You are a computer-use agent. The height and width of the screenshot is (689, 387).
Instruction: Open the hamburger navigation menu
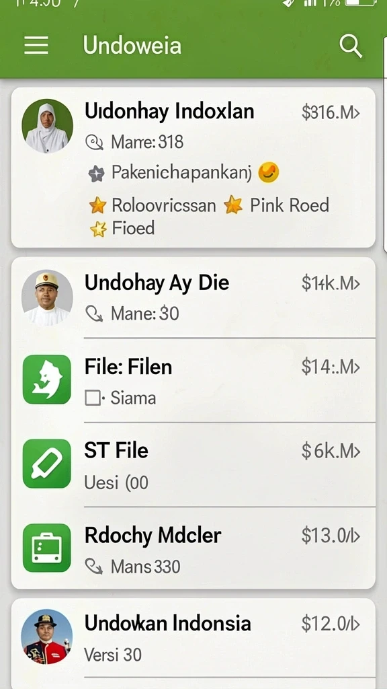tap(36, 45)
